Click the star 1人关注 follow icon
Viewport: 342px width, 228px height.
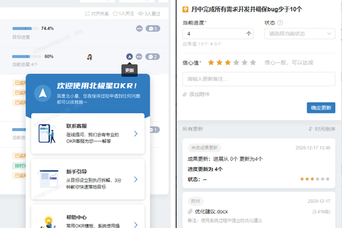tap(115, 14)
